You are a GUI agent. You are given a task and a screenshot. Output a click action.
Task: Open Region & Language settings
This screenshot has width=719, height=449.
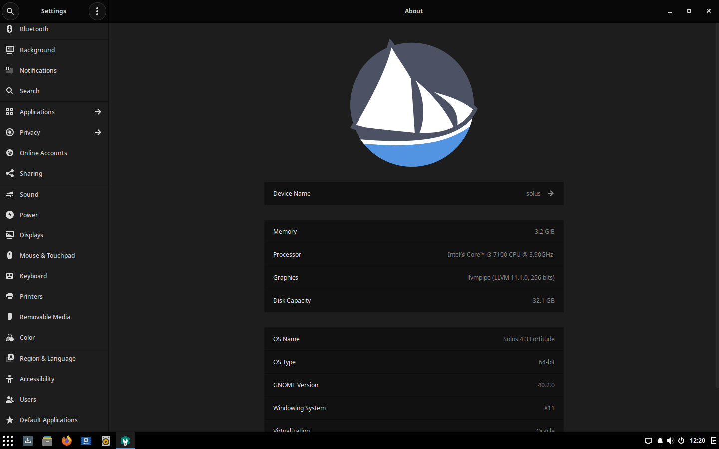pyautogui.click(x=54, y=358)
